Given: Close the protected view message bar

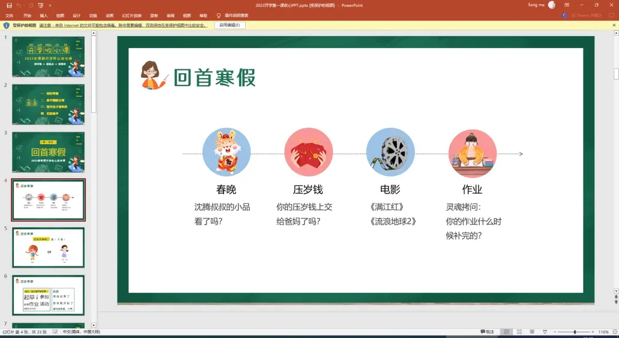Looking at the screenshot, I should pos(614,25).
